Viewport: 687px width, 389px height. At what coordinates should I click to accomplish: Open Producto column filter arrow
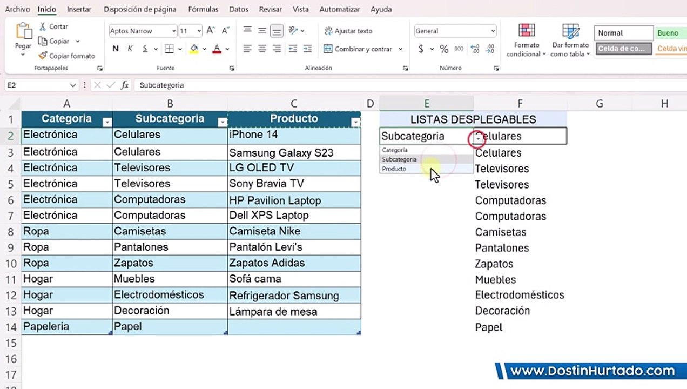pyautogui.click(x=355, y=123)
